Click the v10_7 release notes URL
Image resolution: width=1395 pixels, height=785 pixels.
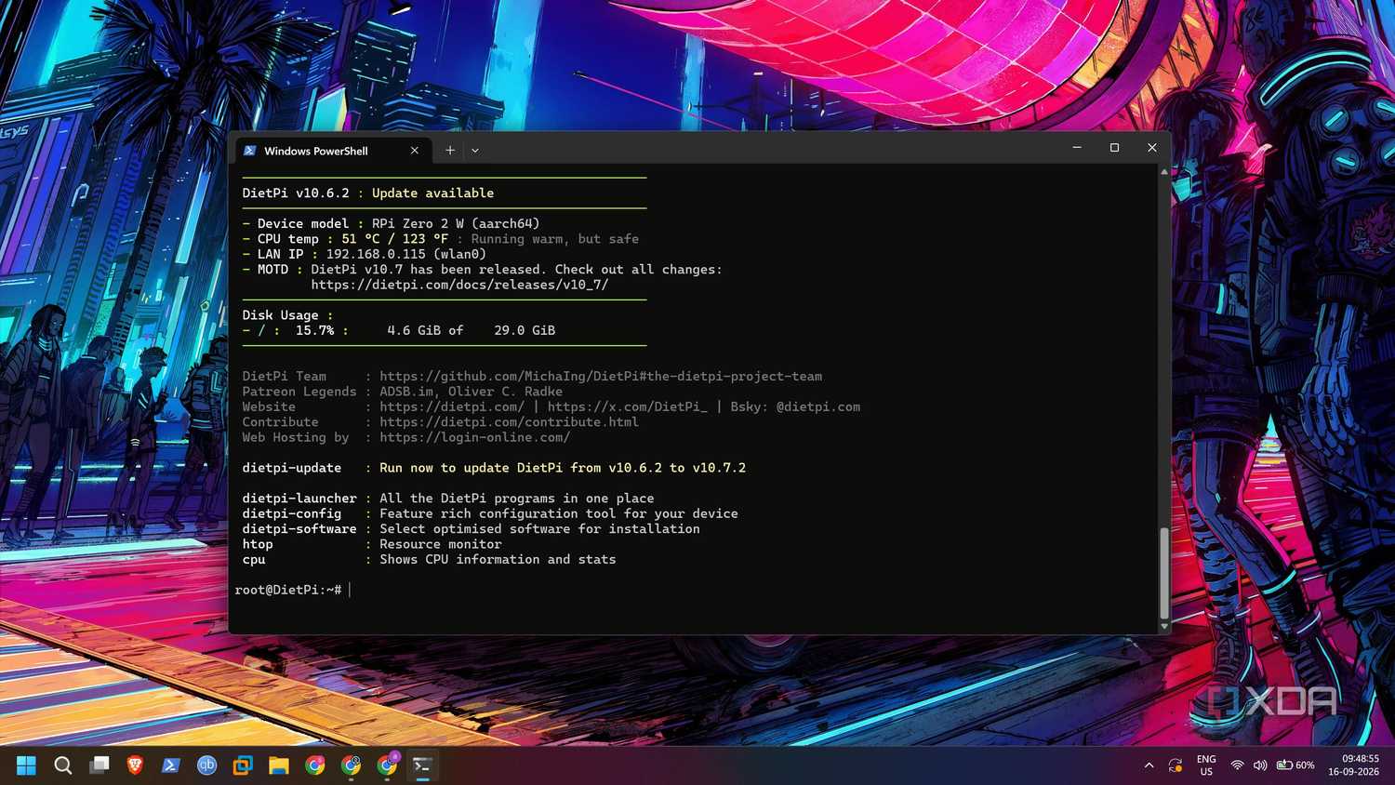coord(459,285)
